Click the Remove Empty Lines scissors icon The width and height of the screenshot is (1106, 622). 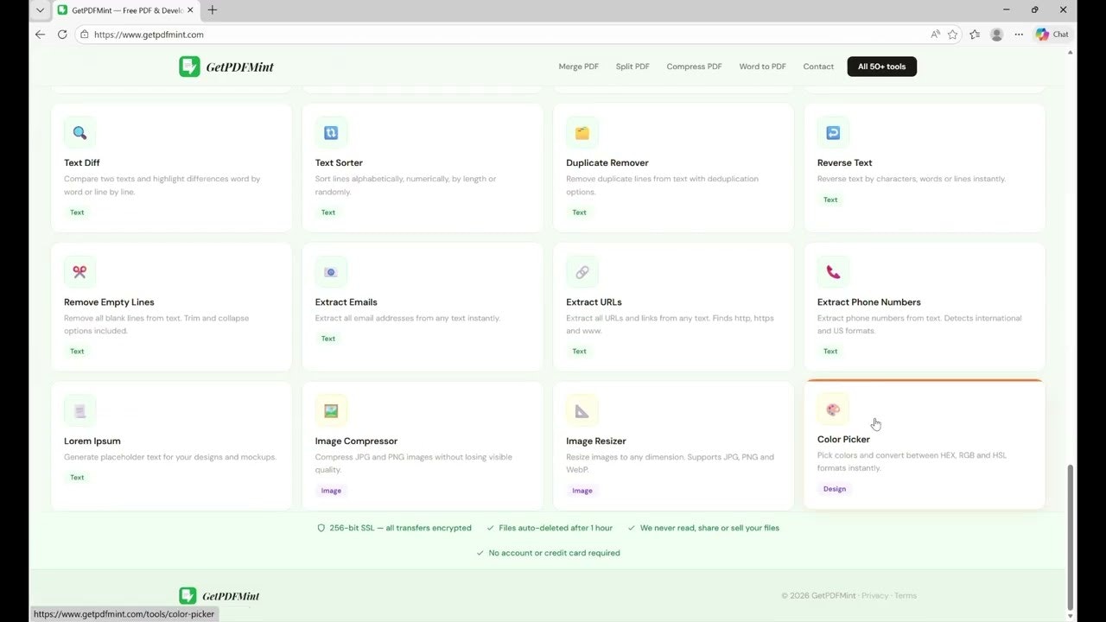click(x=79, y=271)
